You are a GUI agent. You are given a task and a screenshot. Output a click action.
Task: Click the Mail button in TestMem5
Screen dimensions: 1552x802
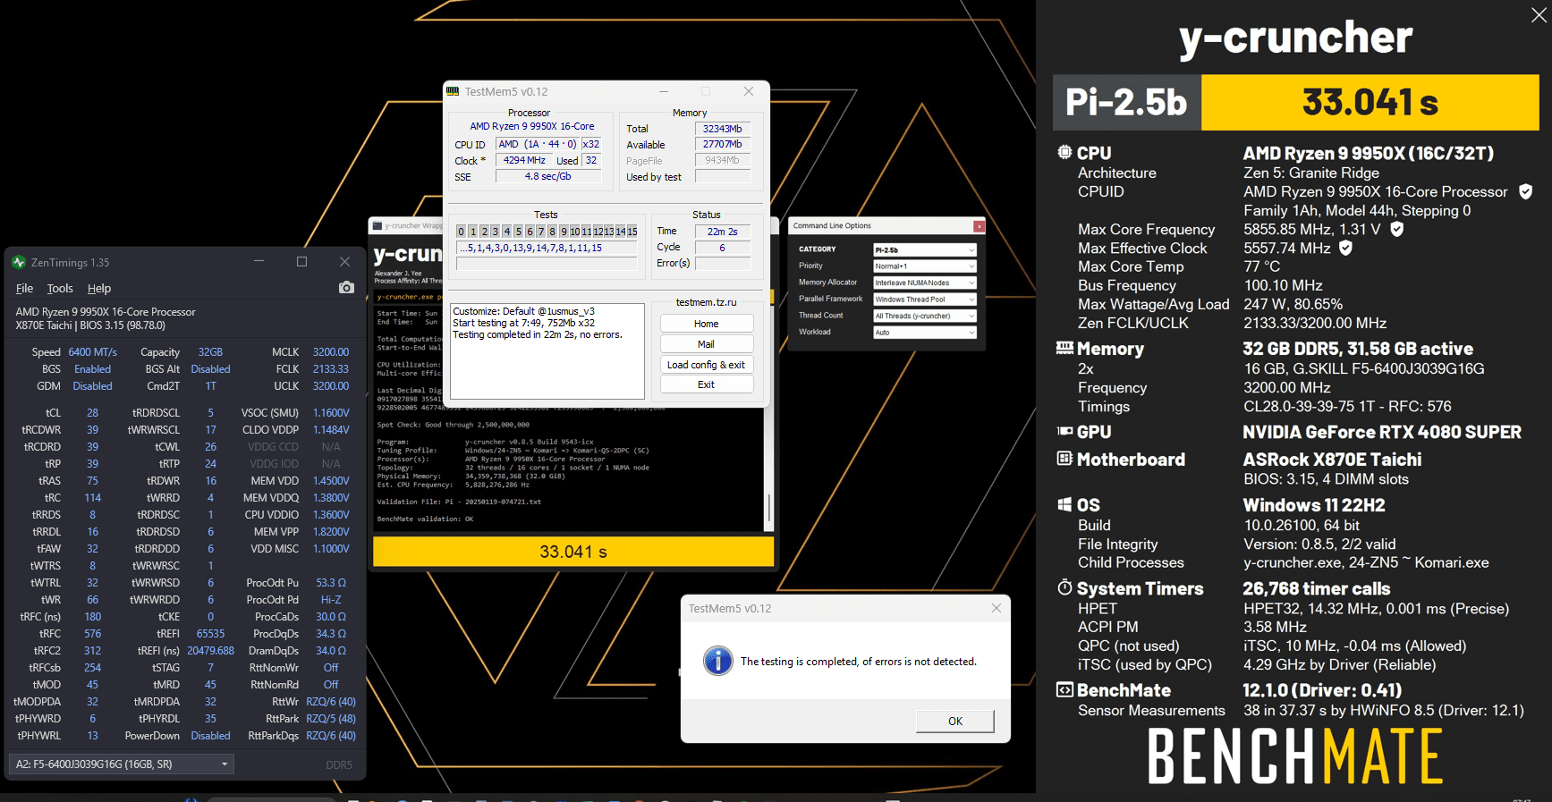pyautogui.click(x=707, y=344)
